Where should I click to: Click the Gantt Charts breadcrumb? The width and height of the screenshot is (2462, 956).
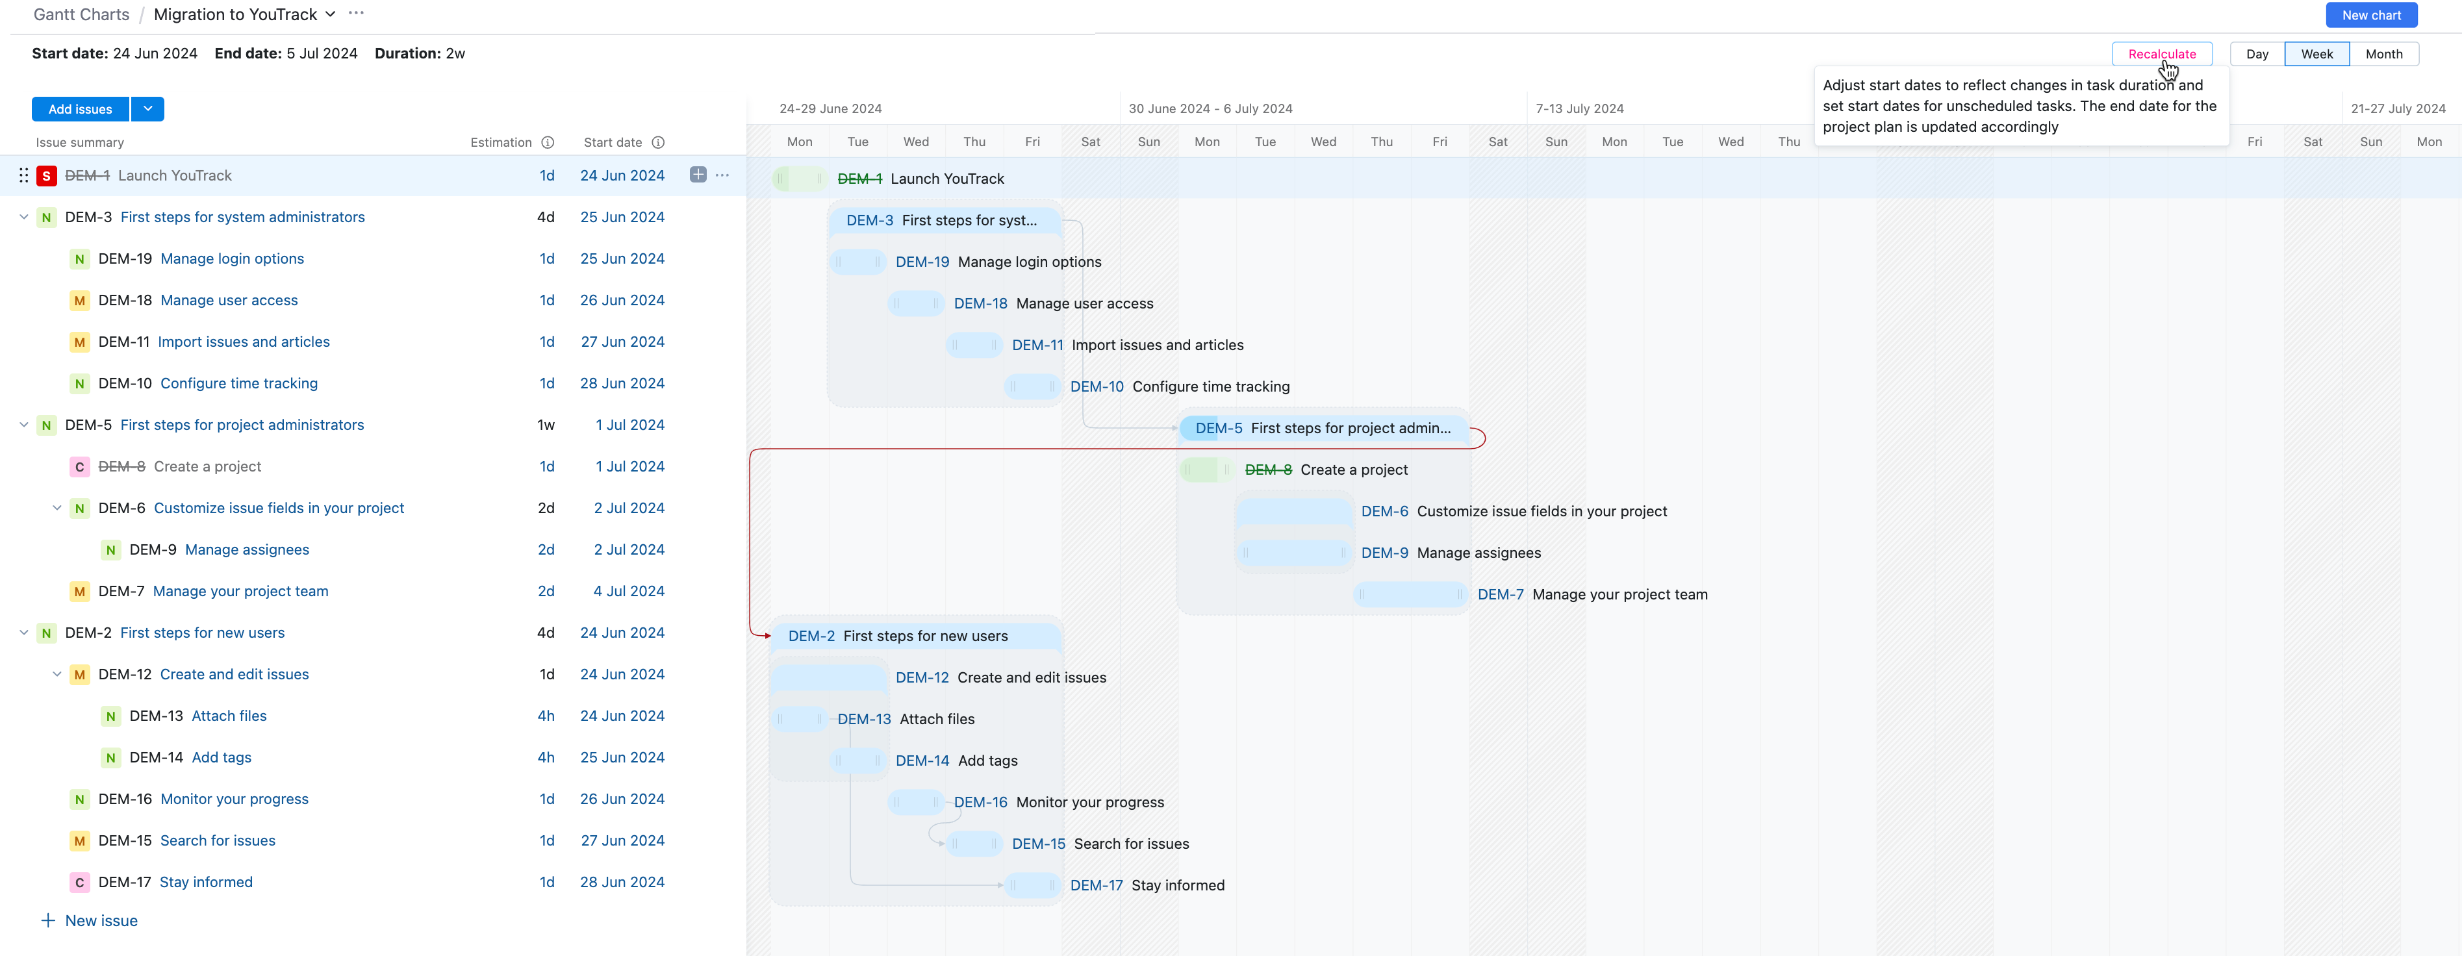(x=81, y=14)
